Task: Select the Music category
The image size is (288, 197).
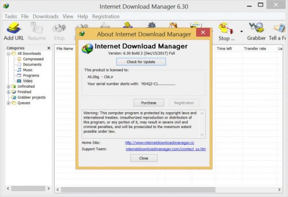Action: pos(27,70)
